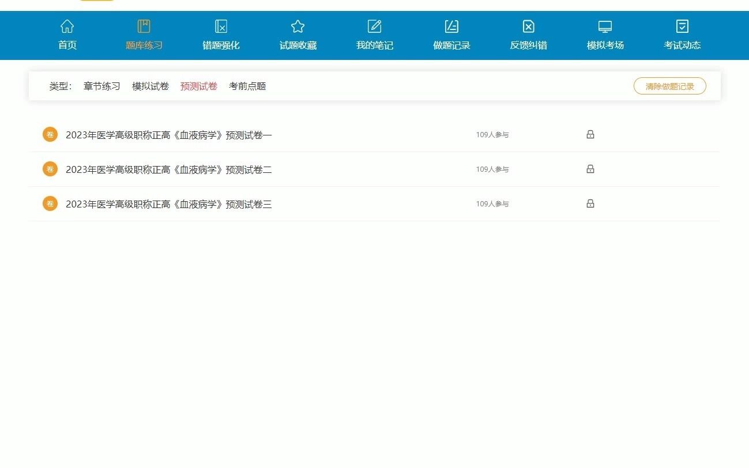749x468 pixels.
Task: Go to the 首页 home icon
Action: coord(67,27)
